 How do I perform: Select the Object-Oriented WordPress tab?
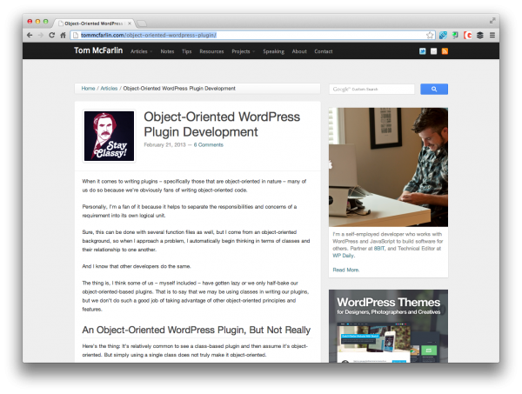[x=94, y=23]
